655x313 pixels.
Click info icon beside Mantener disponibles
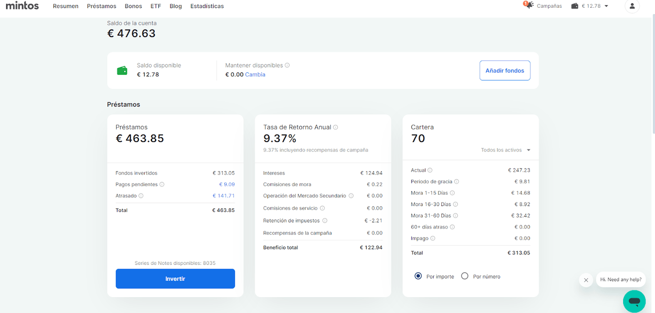point(287,65)
